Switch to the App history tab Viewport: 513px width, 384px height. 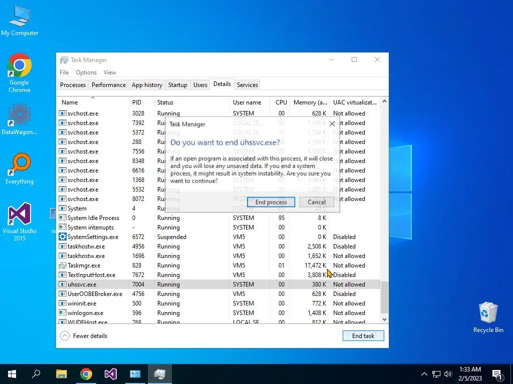147,85
